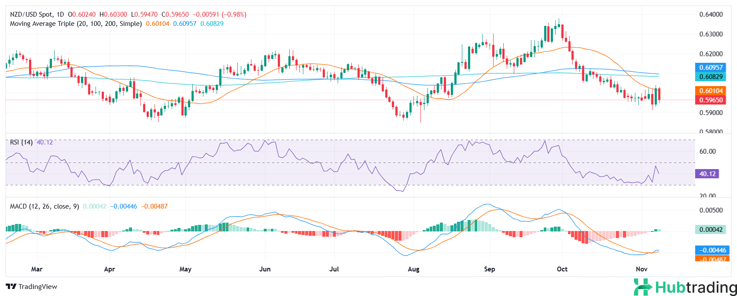Click the red 0.59650 current price tag
The image size is (737, 296).
(711, 100)
